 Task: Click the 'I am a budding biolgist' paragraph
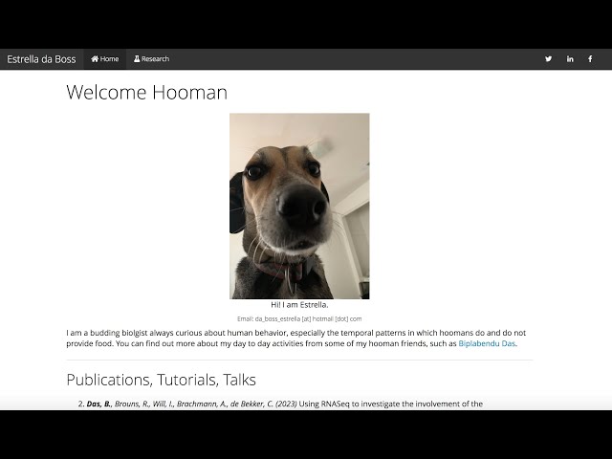(295, 338)
